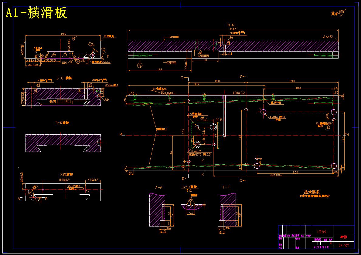Select the '140' vertical dimension at right
The width and height of the screenshot is (361, 255).
(x=343, y=139)
